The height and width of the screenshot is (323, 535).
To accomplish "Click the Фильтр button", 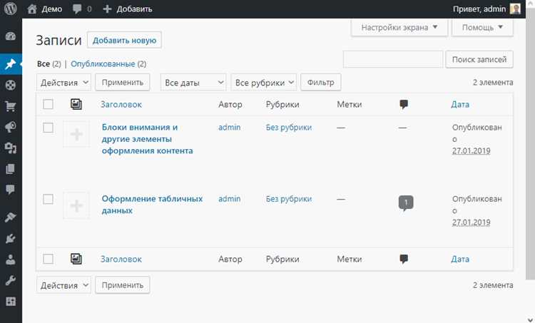I will pos(320,82).
